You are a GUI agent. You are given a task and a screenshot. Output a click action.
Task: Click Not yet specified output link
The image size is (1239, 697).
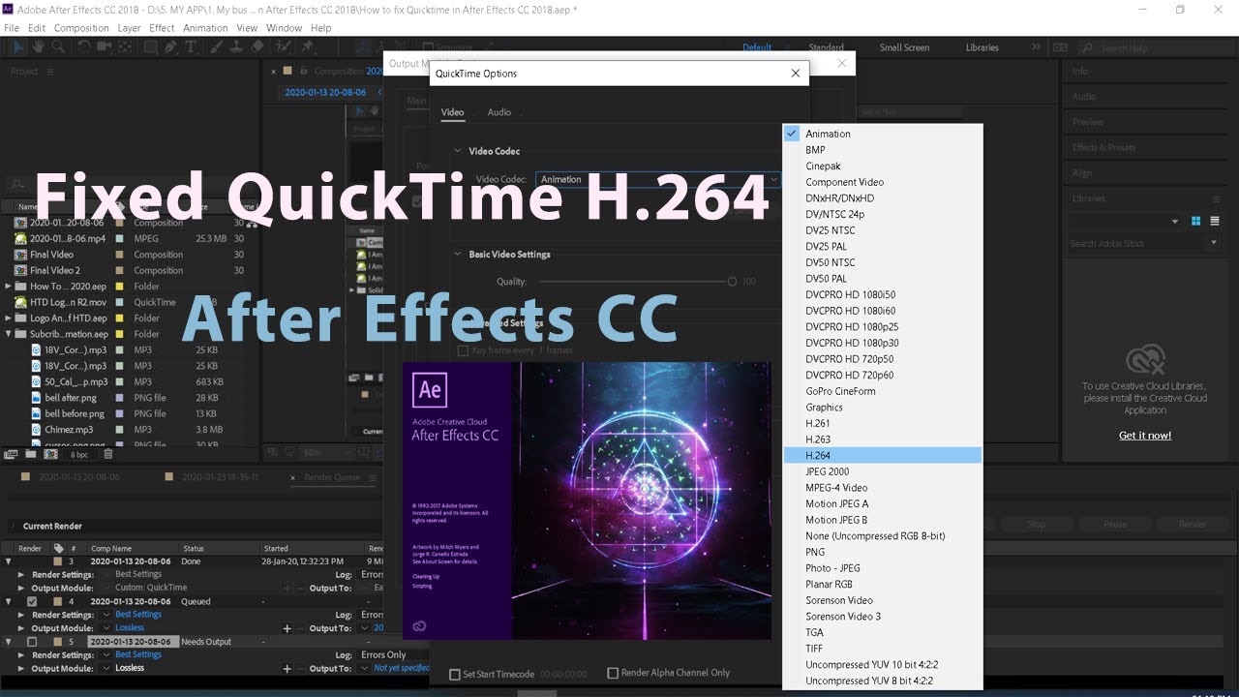coord(402,669)
